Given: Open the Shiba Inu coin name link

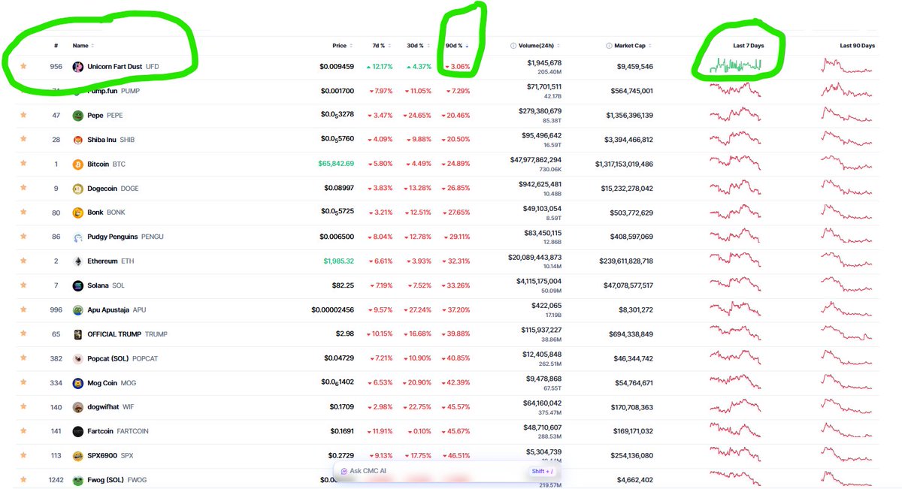Looking at the screenshot, I should 103,140.
